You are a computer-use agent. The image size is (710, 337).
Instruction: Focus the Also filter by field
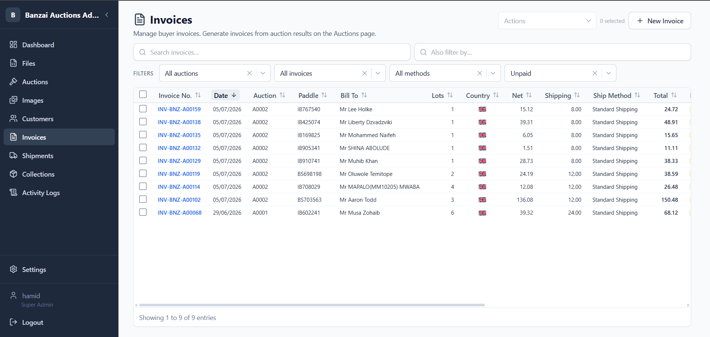pyautogui.click(x=552, y=52)
